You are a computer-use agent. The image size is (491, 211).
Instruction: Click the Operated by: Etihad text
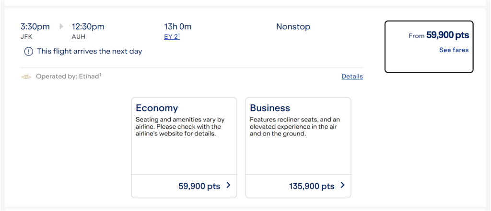pyautogui.click(x=68, y=76)
